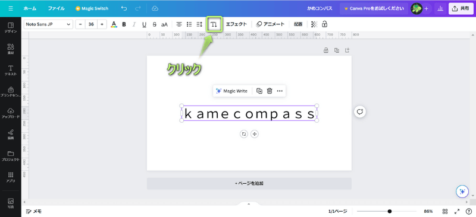Image resolution: width=476 pixels, height=217 pixels.
Task: Toggle bulleted list
Action: (189, 24)
